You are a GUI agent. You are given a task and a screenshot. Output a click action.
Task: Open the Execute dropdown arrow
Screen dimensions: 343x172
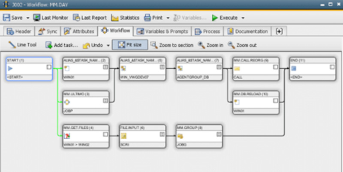(243, 18)
